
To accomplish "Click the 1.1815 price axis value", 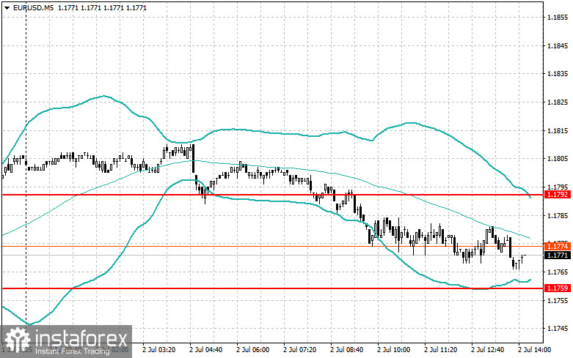I will coord(558,130).
